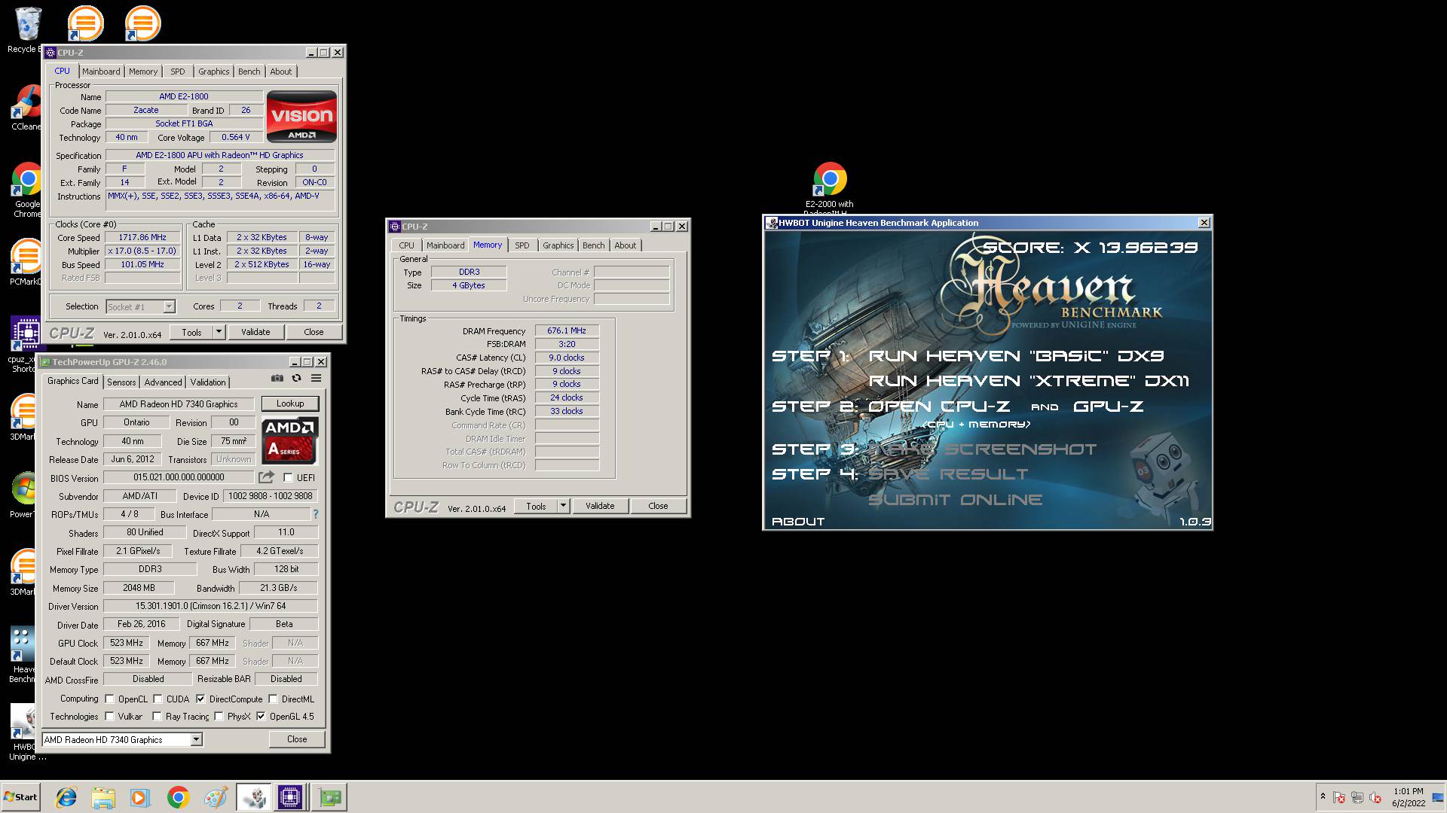Click Open CPU-Z in Heaven app
The height and width of the screenshot is (813, 1447).
tap(939, 406)
